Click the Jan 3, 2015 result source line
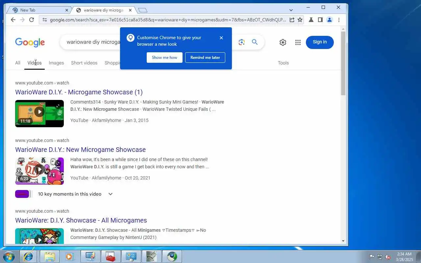The width and height of the screenshot is (421, 263). (110, 120)
